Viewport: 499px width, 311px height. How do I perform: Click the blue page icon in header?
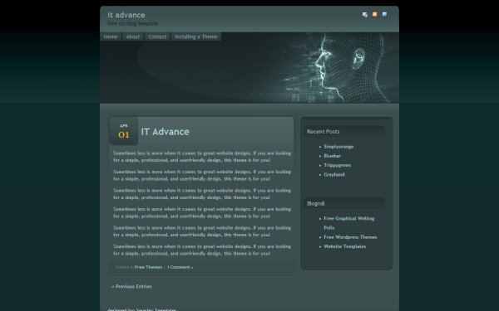click(385, 14)
